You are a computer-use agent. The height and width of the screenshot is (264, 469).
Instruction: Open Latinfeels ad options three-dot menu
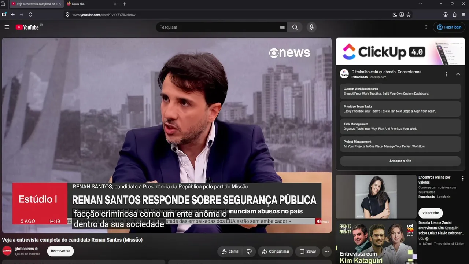coord(462,179)
